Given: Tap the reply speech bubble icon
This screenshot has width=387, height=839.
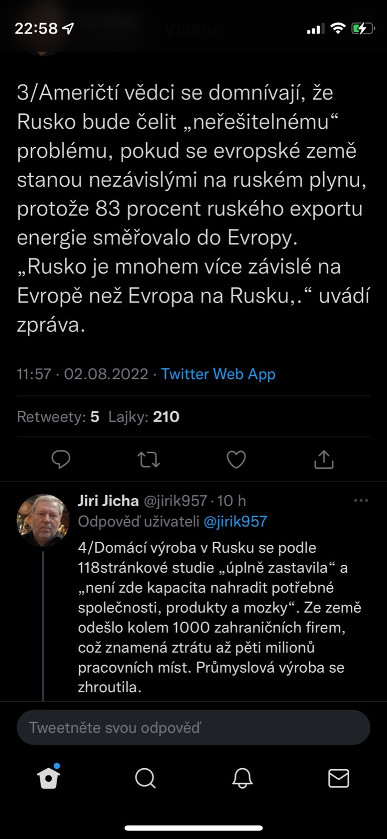Looking at the screenshot, I should tap(61, 459).
